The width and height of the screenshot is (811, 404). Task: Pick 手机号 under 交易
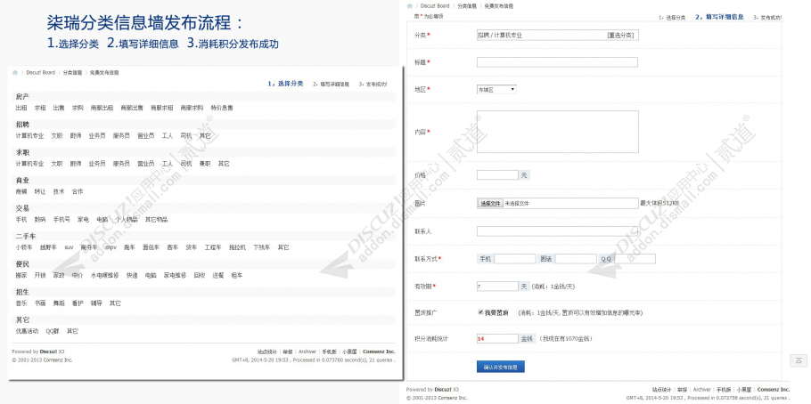pyautogui.click(x=61, y=220)
